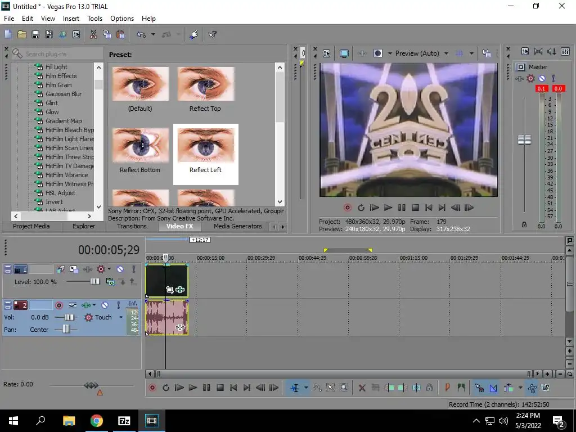Switch to the Project Media tab
Screen dimensions: 576x432
31,226
